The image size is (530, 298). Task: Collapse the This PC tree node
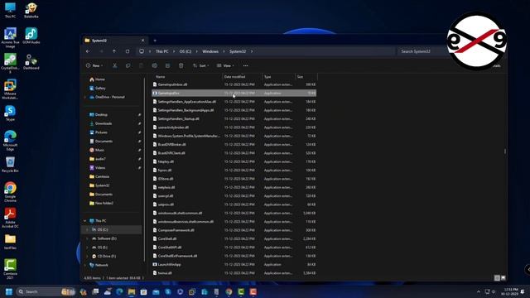(x=84, y=221)
